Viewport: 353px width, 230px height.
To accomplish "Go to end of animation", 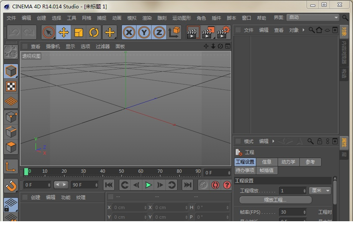I will point(188,185).
